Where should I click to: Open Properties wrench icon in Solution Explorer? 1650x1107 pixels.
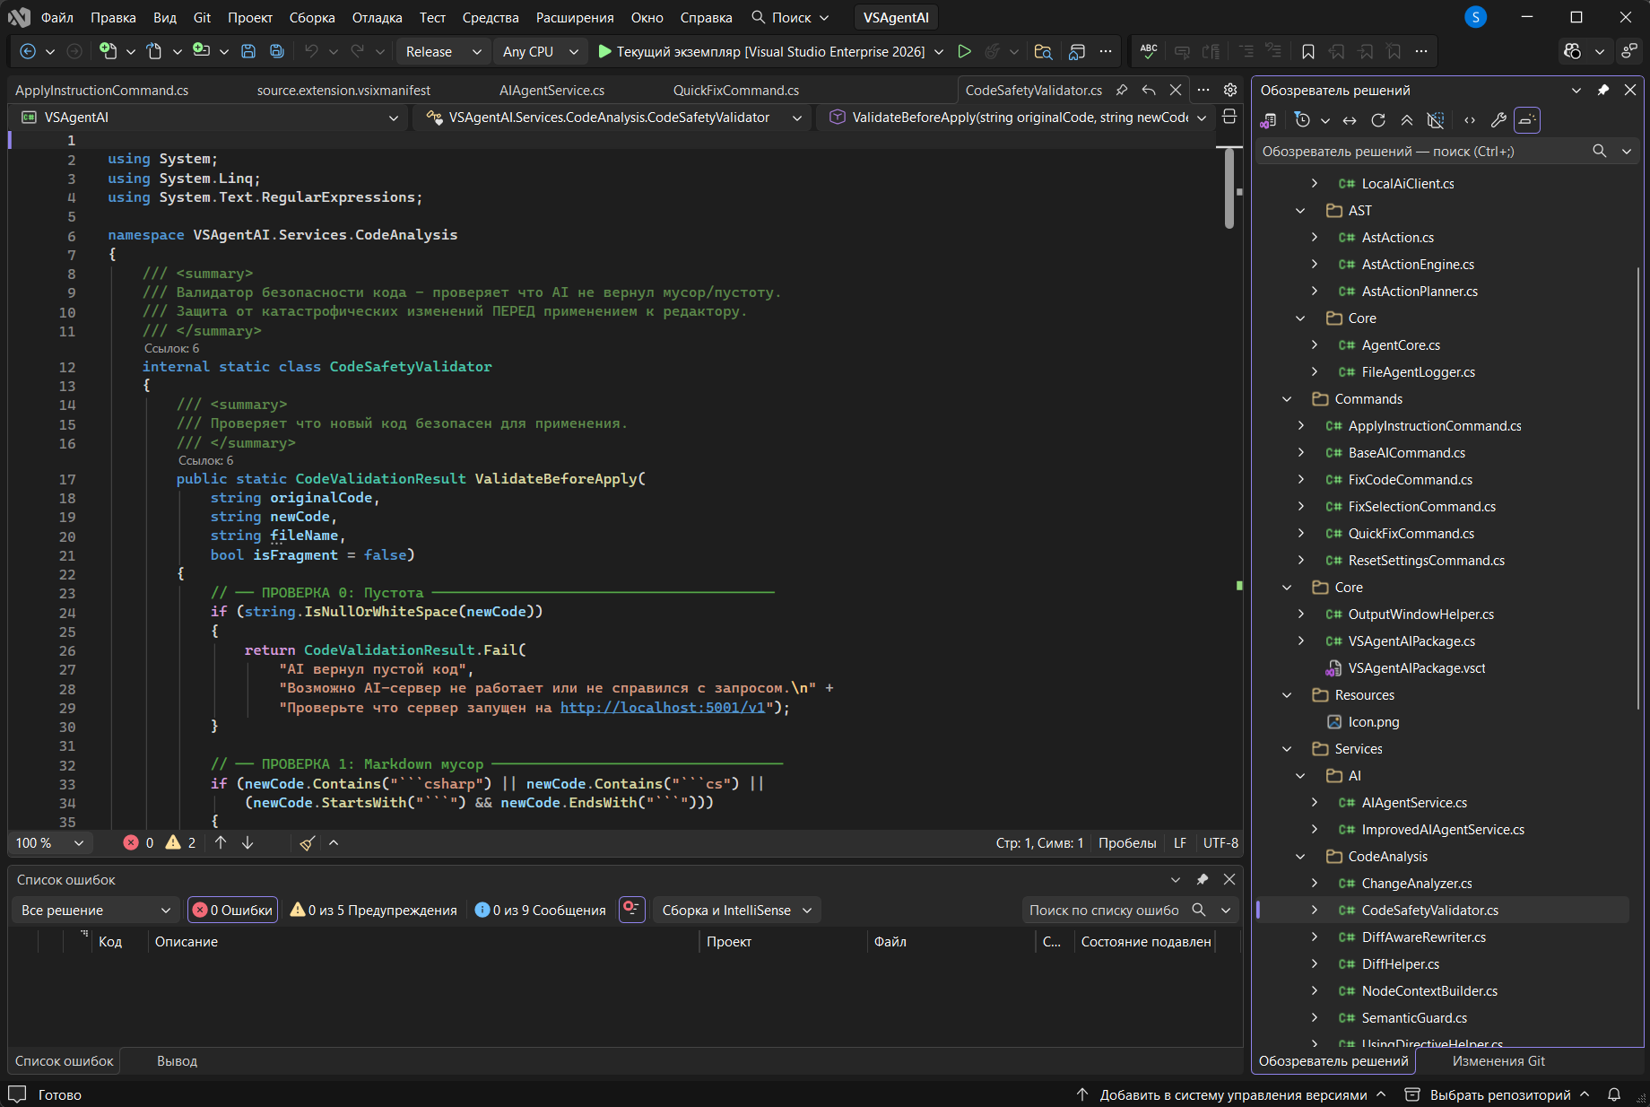1498,120
